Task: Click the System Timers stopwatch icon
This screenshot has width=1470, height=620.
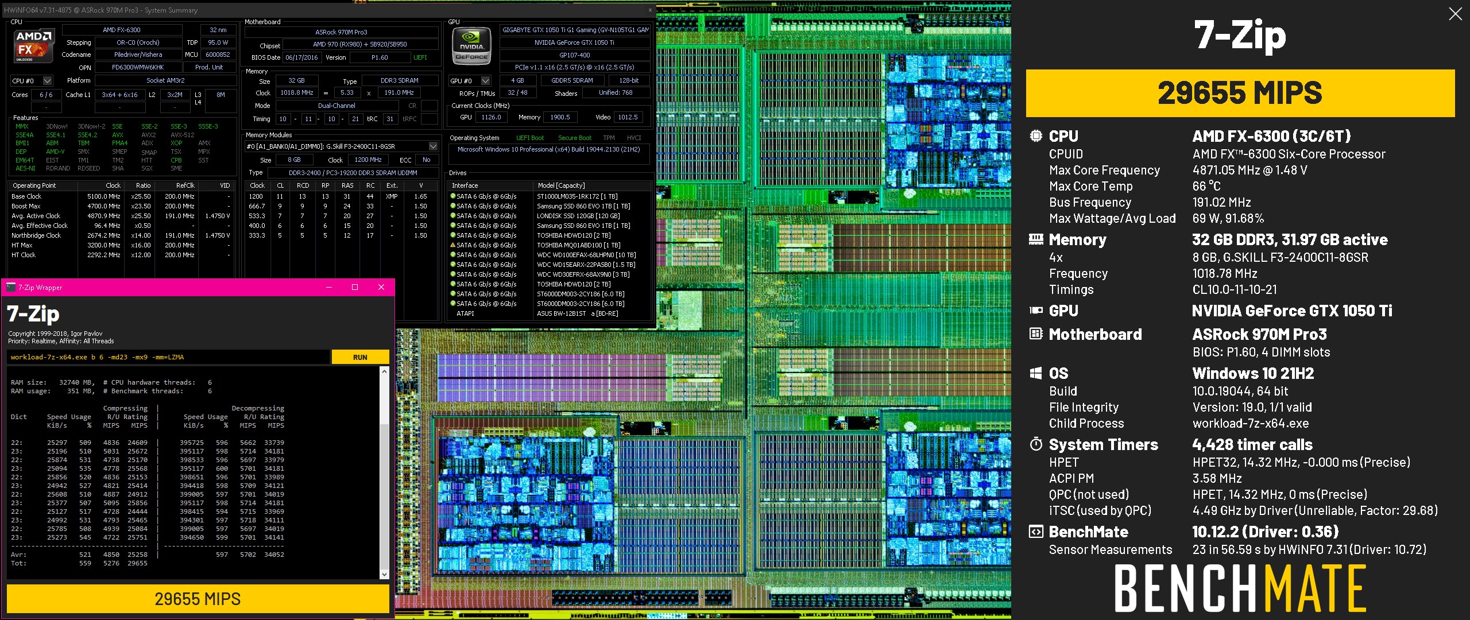Action: pos(1036,444)
